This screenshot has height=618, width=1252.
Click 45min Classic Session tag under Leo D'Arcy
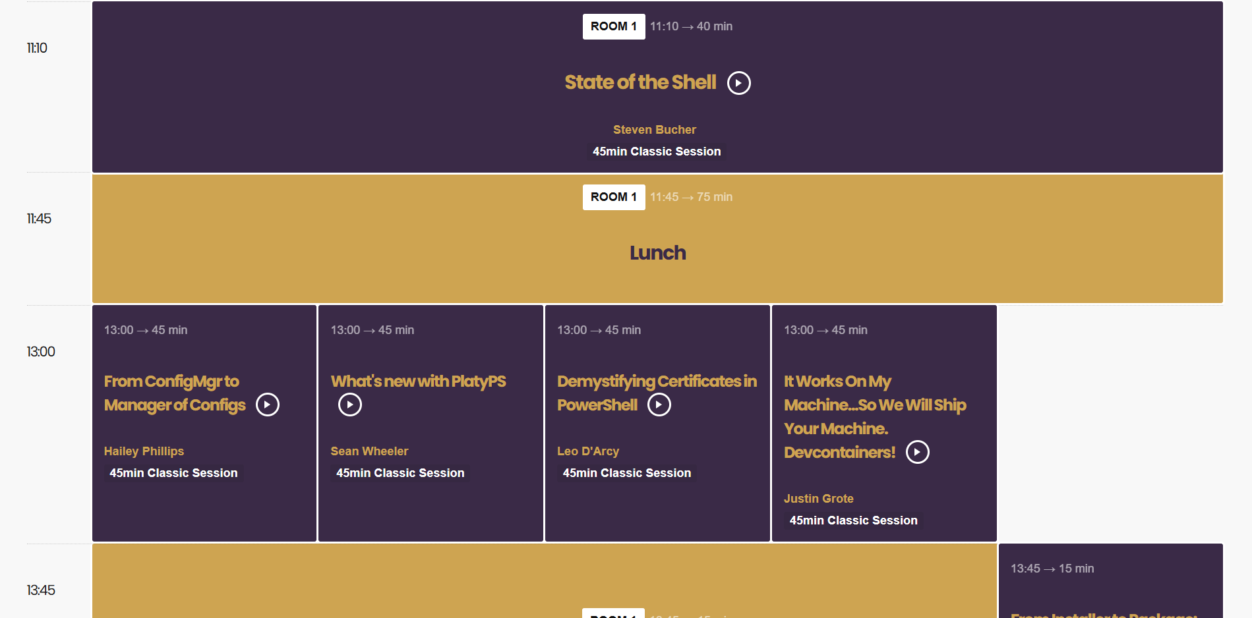(627, 473)
